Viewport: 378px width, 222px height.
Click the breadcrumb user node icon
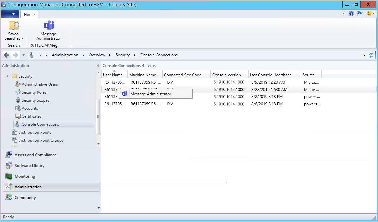point(31,55)
